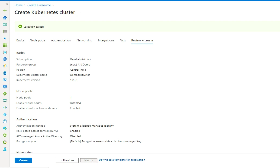Open the Home icon in the sidebar
This screenshot has width=280, height=168.
point(4,17)
